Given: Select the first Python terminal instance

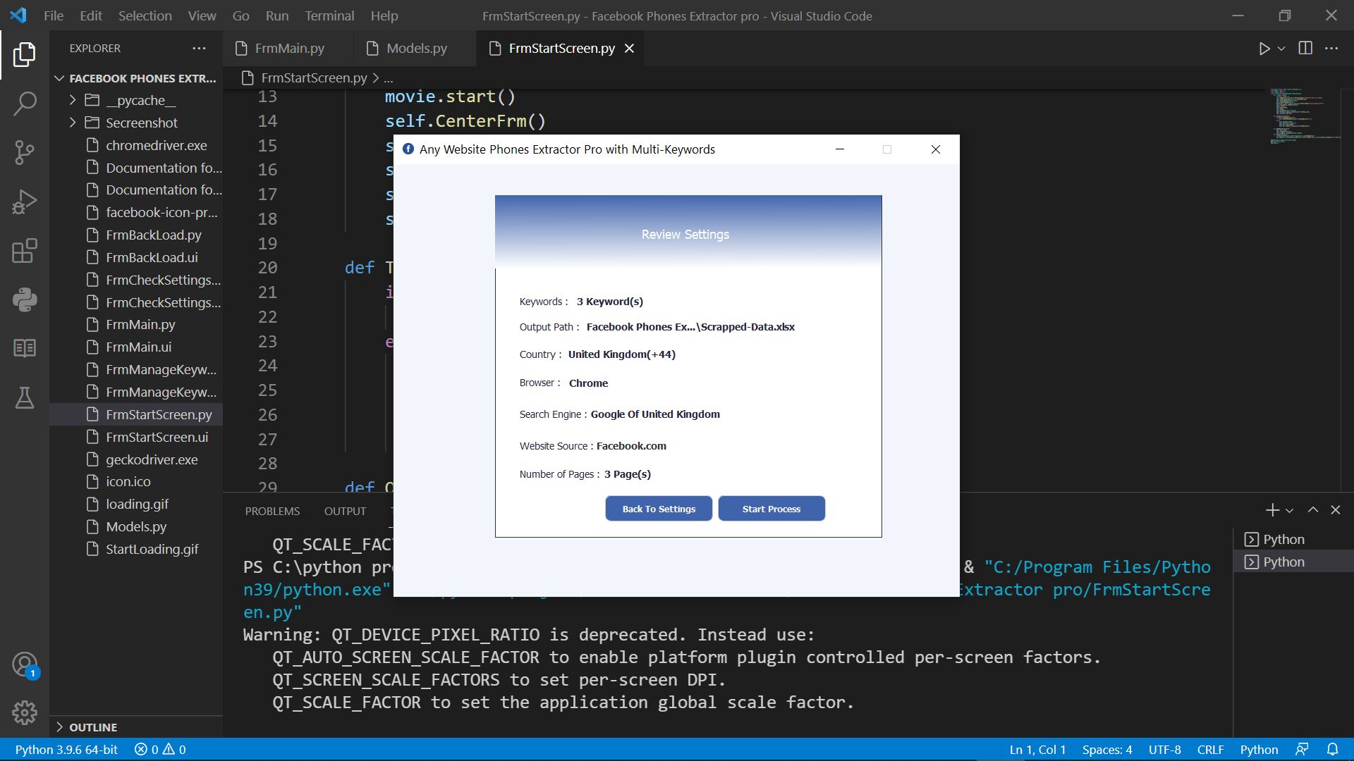Looking at the screenshot, I should pos(1293,540).
